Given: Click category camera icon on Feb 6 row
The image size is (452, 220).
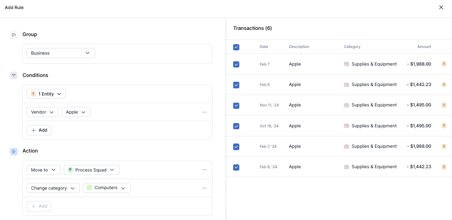Looking at the screenshot, I should point(346,85).
